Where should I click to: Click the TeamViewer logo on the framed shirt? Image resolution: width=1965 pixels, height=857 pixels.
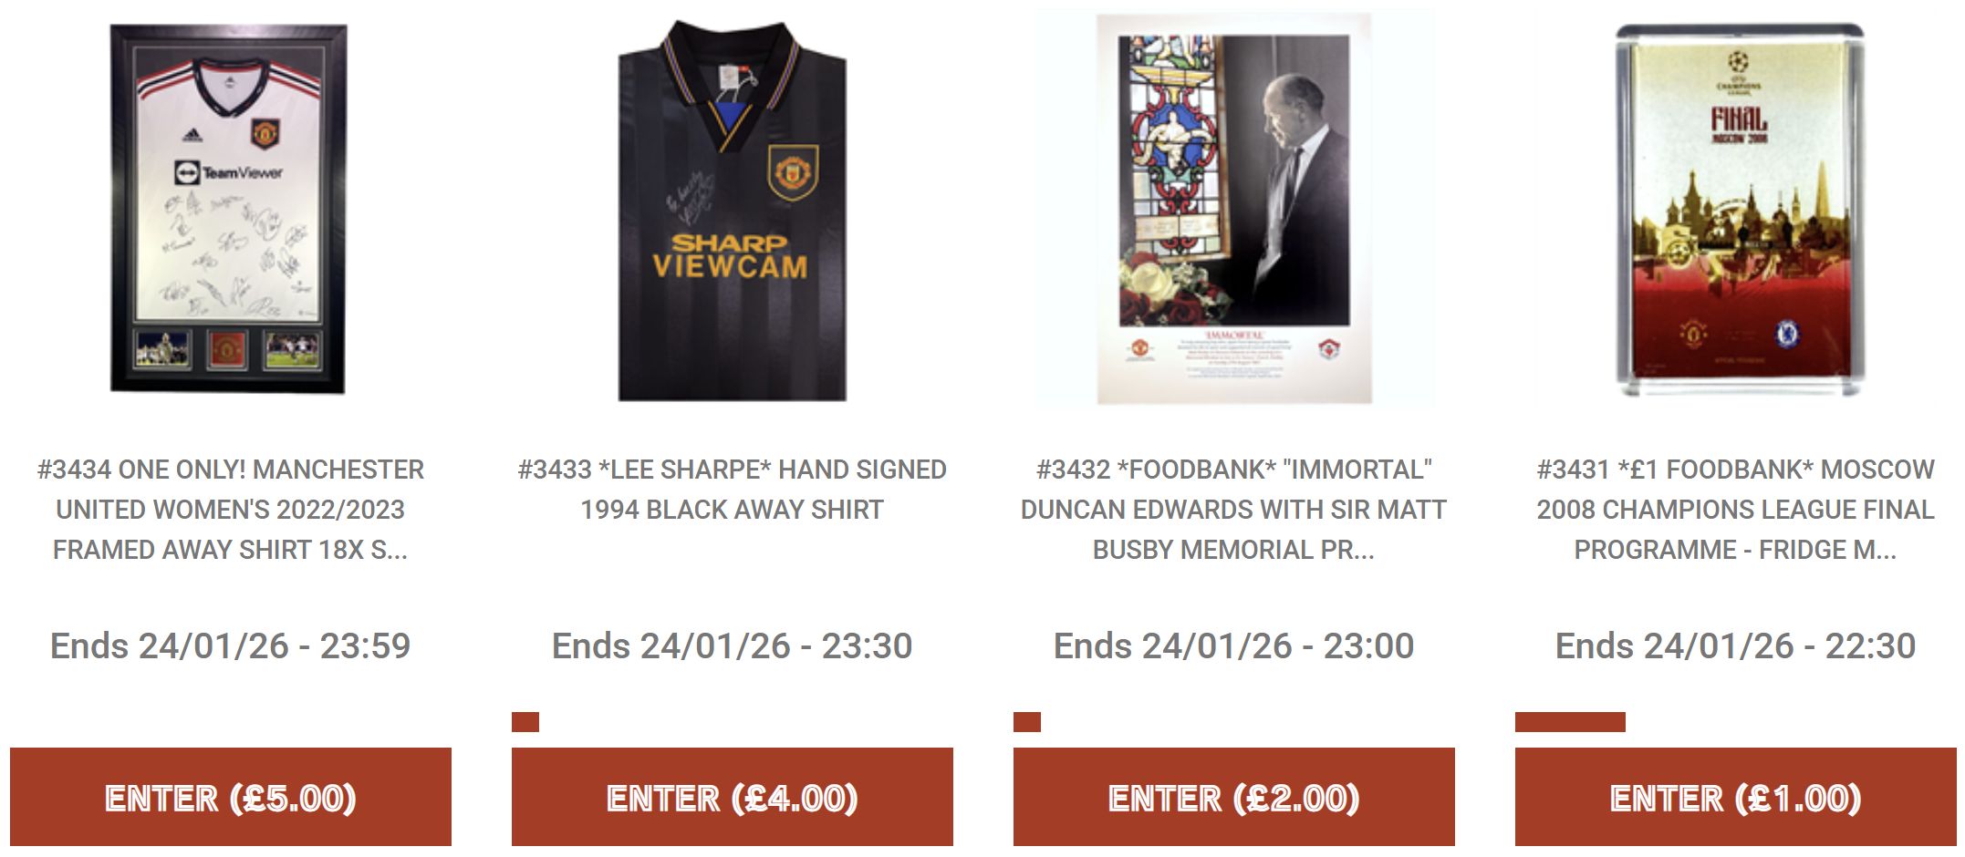[228, 172]
